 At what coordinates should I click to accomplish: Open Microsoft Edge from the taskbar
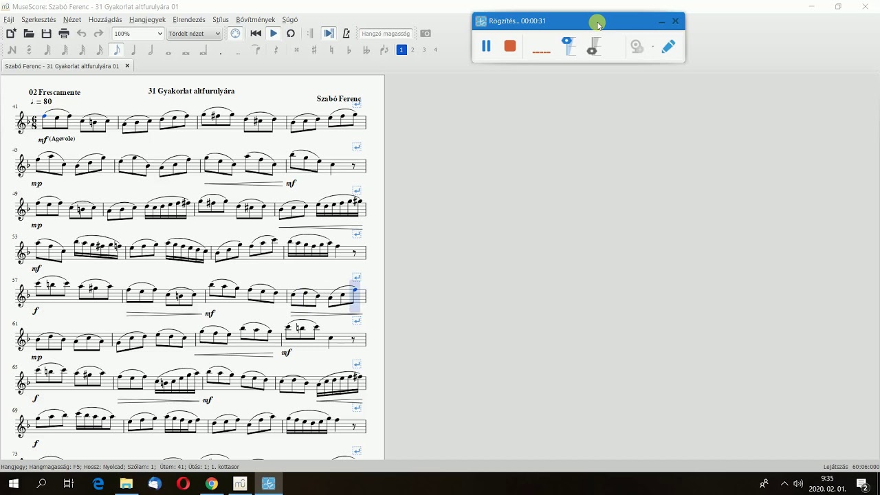[x=98, y=484]
